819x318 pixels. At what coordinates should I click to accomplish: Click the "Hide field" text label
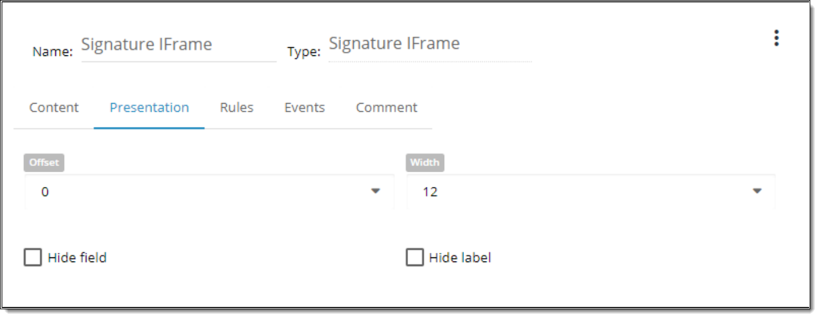click(x=77, y=257)
